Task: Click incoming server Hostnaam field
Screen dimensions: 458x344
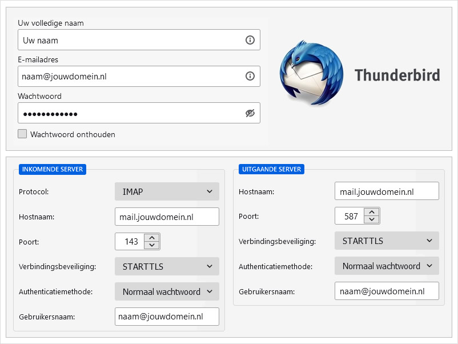Action: click(x=167, y=217)
